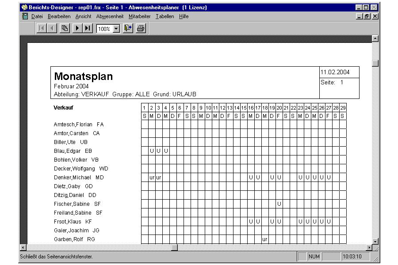398x265 pixels.
Task: Open the Datei menu
Action: (37, 16)
